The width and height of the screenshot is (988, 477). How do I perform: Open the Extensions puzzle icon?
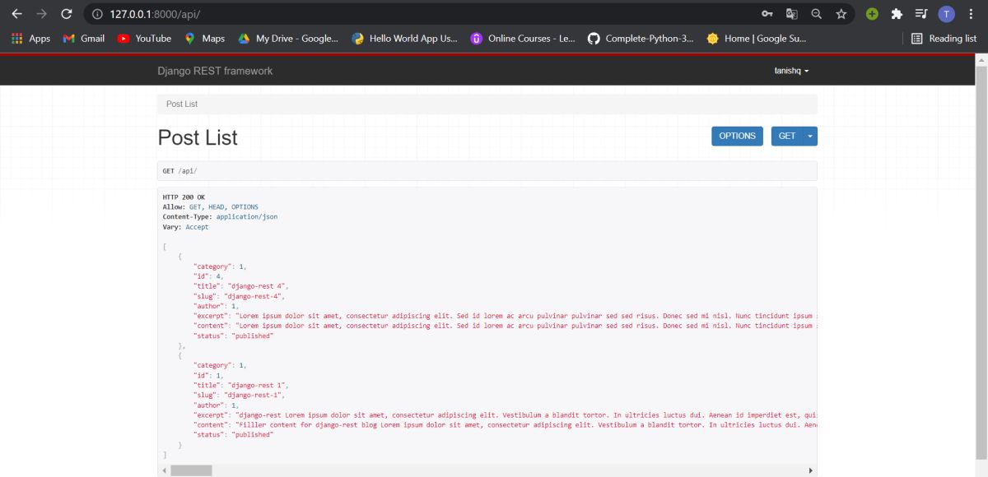click(x=897, y=14)
